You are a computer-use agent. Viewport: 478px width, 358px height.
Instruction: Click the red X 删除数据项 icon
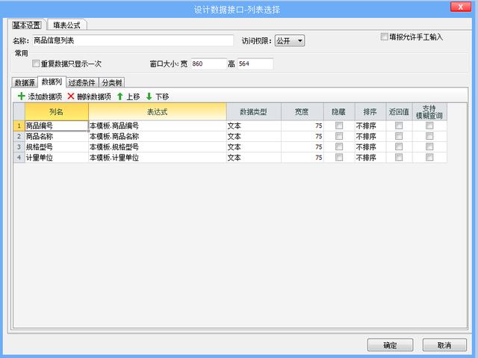click(x=71, y=96)
